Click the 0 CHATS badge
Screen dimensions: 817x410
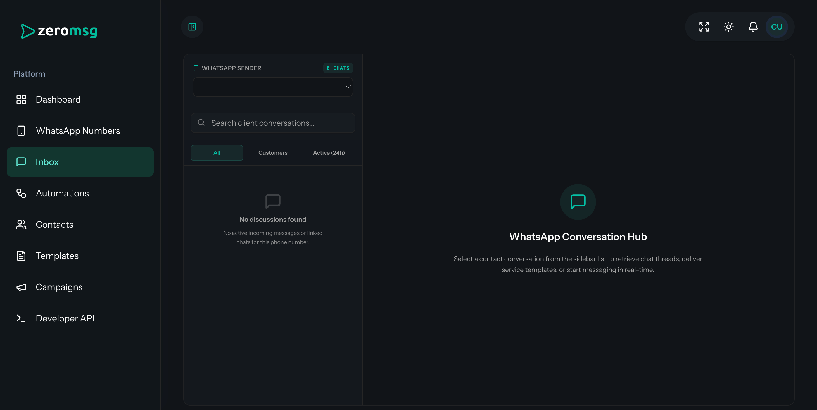click(x=338, y=68)
